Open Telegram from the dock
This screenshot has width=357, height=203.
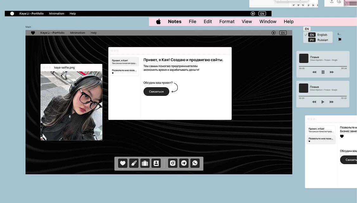click(x=184, y=163)
